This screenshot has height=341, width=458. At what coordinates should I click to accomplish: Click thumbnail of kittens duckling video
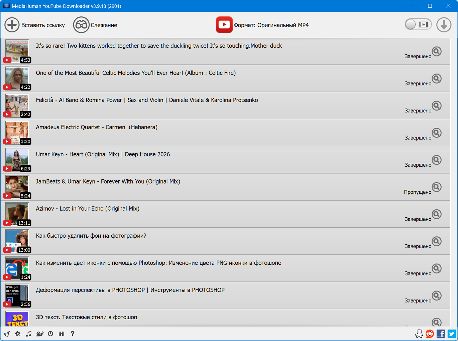(17, 51)
